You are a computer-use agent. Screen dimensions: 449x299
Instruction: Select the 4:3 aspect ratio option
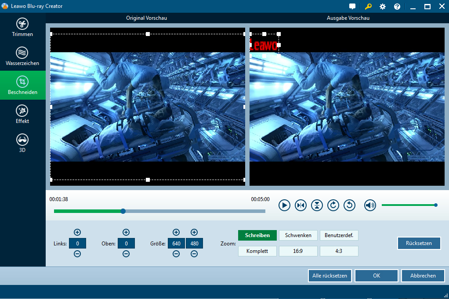[x=339, y=251]
